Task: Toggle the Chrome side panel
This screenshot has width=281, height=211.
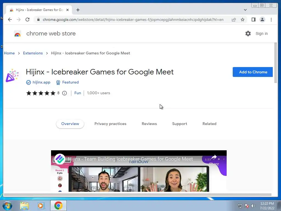Action: point(253,20)
